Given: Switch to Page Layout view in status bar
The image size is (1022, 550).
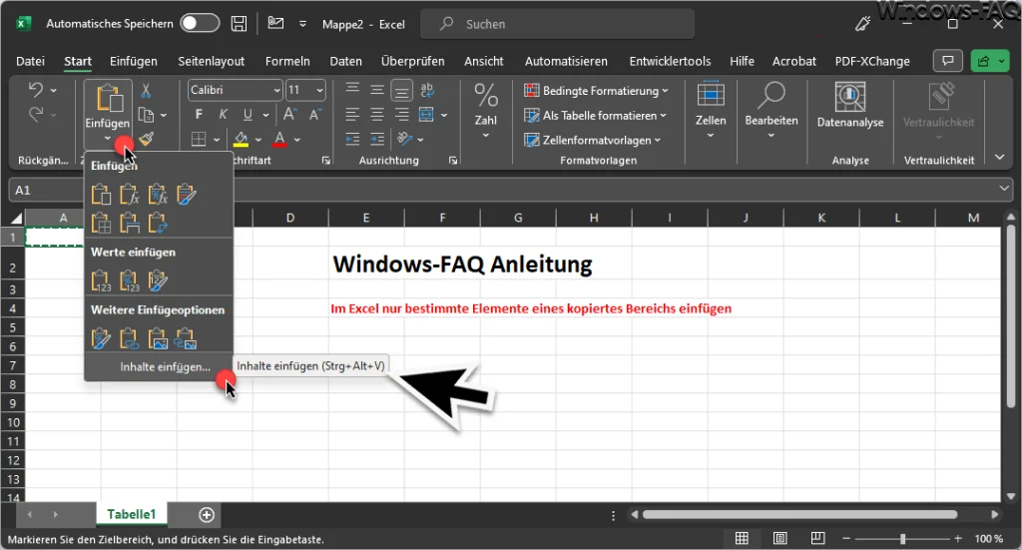Looking at the screenshot, I should click(x=779, y=538).
